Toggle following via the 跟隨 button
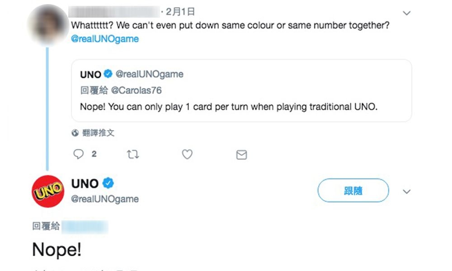 coord(353,190)
